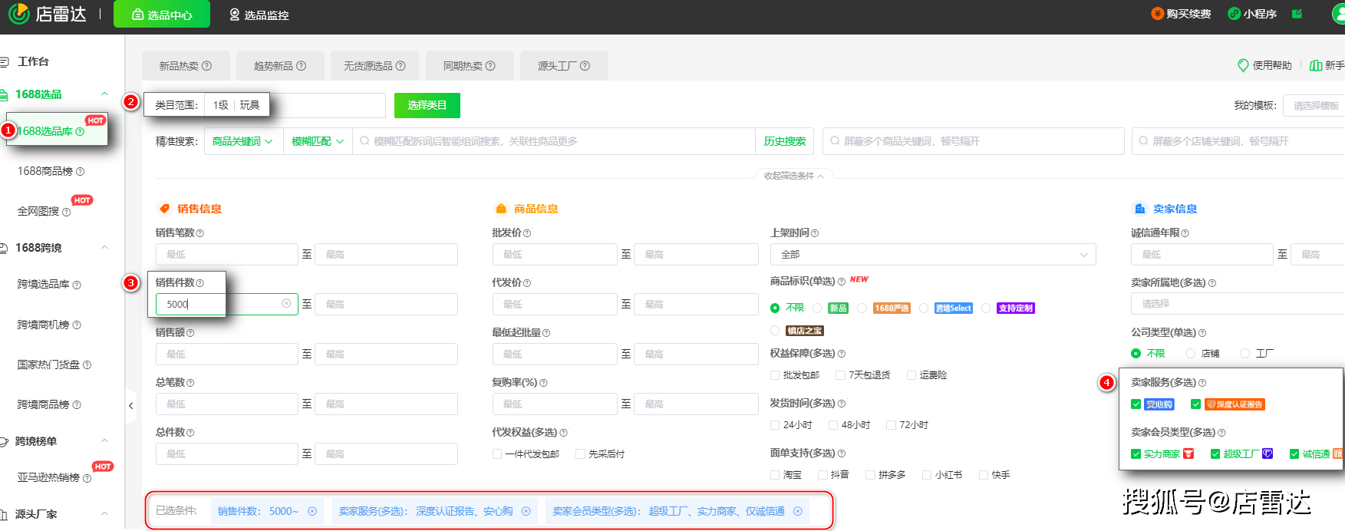Open the 上架时间 全部 dropdown
The image size is (1345, 531).
point(933,255)
